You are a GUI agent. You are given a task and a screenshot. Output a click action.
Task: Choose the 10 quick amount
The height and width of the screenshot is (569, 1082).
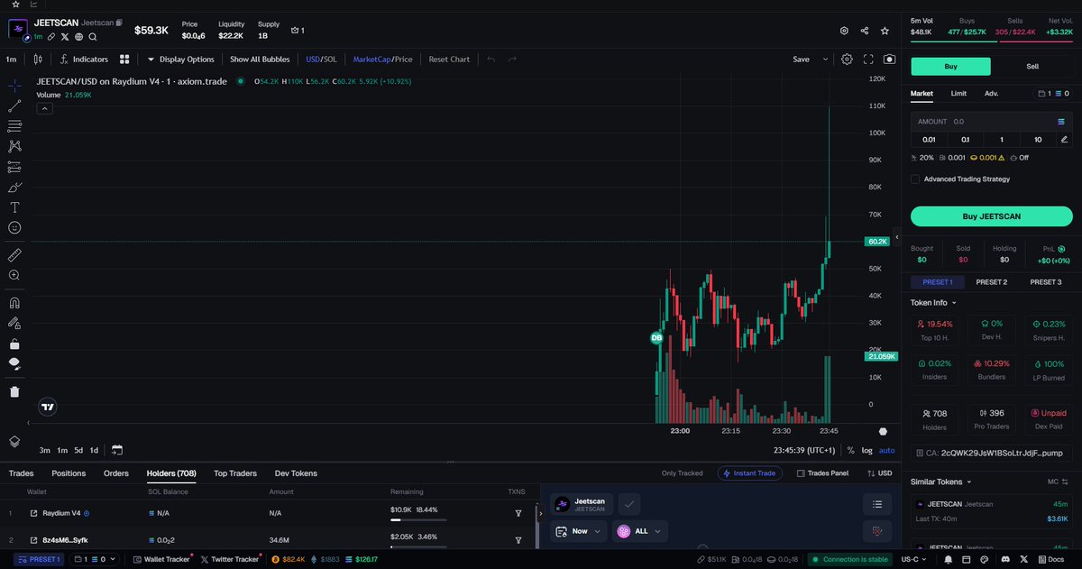click(1038, 140)
